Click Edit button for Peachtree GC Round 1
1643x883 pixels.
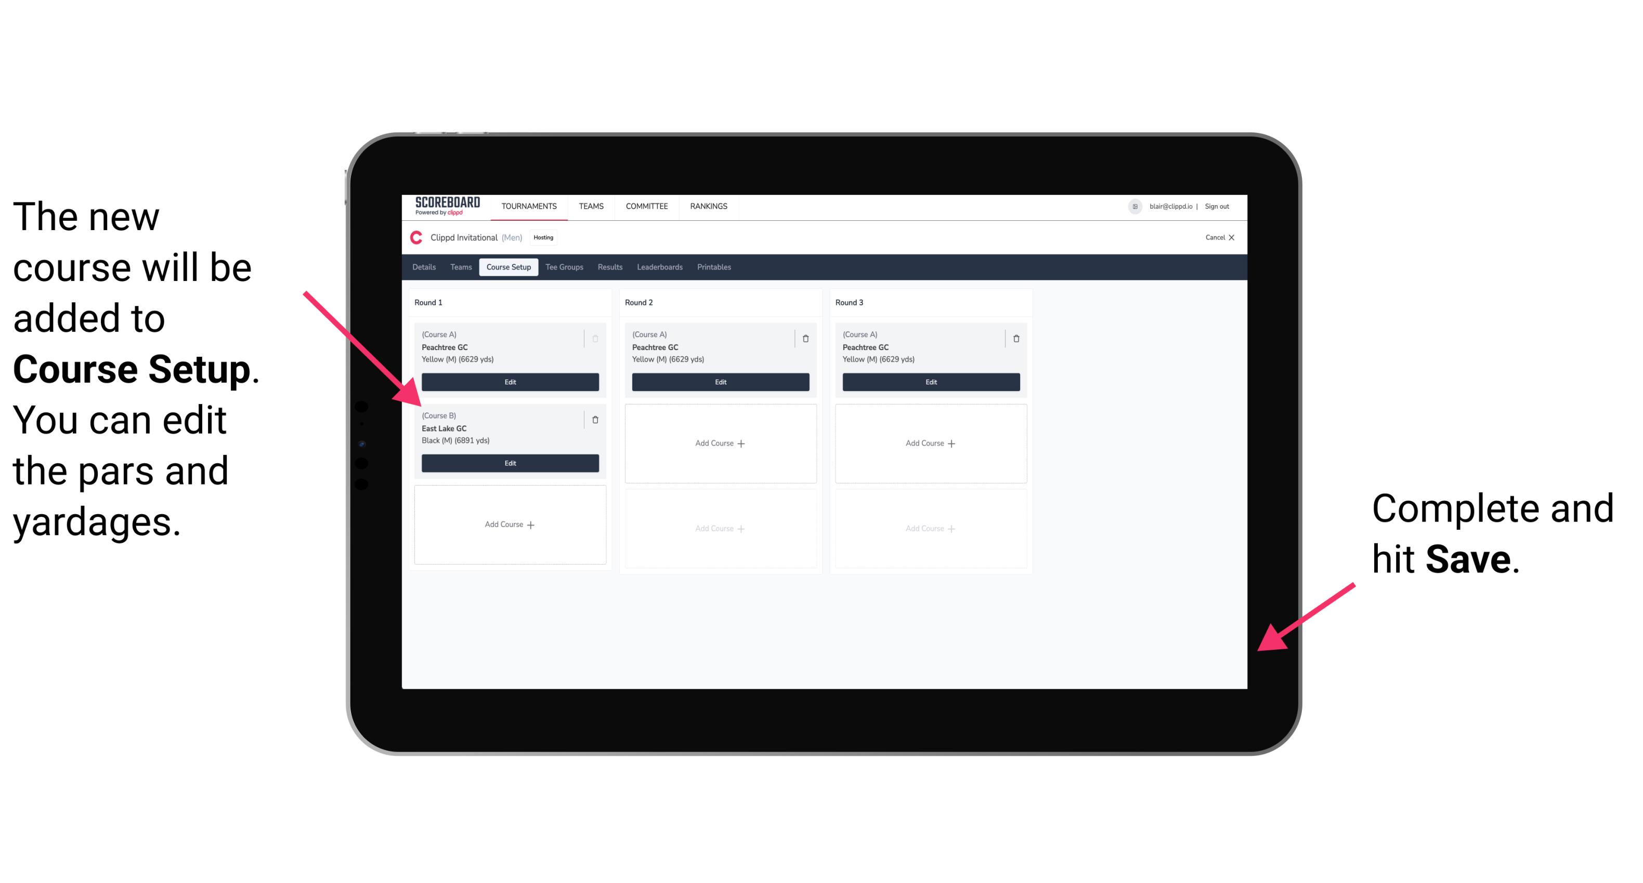tap(509, 382)
